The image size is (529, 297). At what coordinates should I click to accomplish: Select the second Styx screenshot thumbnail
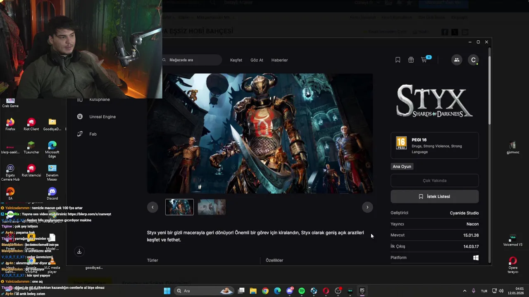[x=212, y=207]
